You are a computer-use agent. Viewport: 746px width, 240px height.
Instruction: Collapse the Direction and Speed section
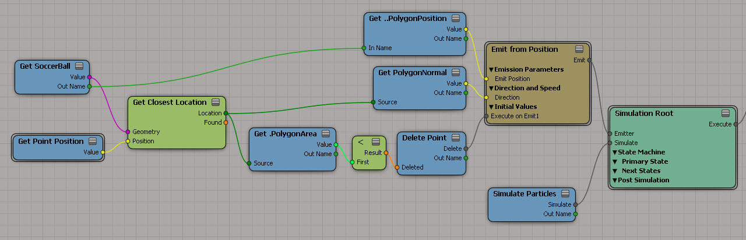(x=491, y=88)
